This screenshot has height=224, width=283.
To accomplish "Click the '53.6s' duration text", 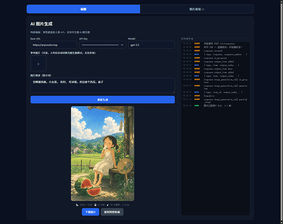I will [x=127, y=205].
